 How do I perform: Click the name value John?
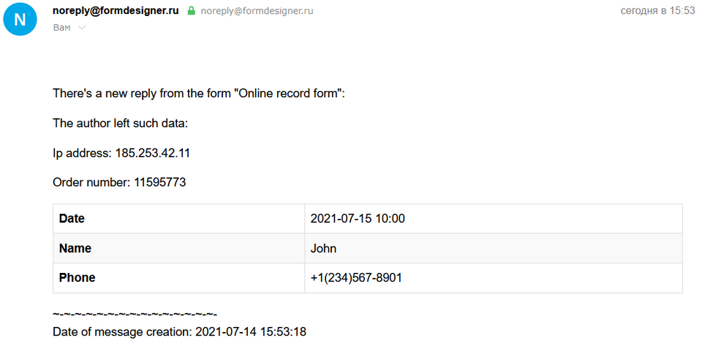pyautogui.click(x=323, y=248)
